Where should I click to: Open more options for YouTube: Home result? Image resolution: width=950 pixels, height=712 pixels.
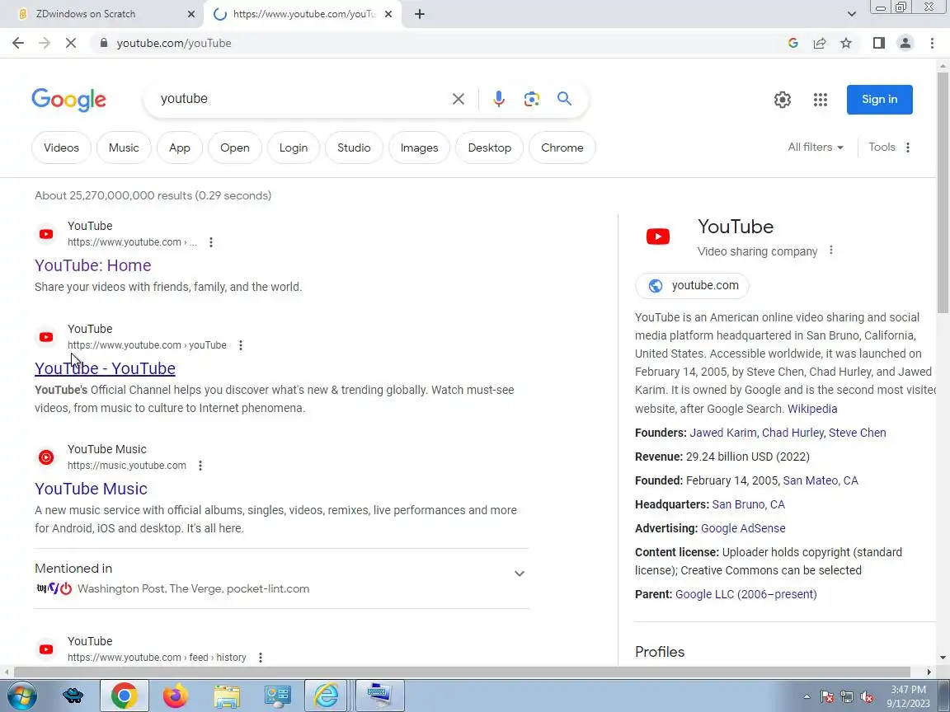(x=211, y=242)
